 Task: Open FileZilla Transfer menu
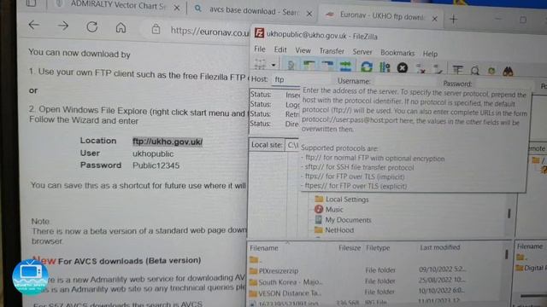pyautogui.click(x=332, y=51)
